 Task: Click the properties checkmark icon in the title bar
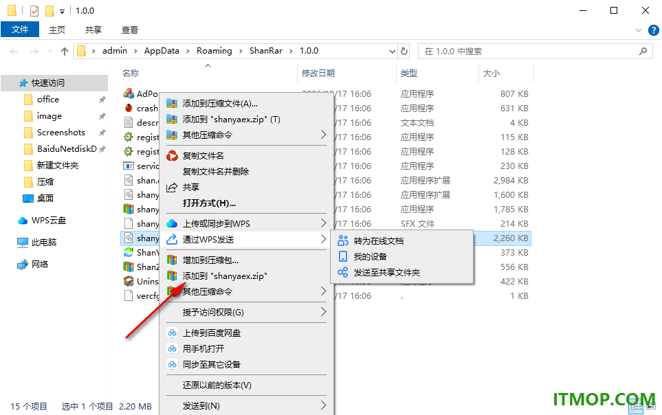click(34, 10)
